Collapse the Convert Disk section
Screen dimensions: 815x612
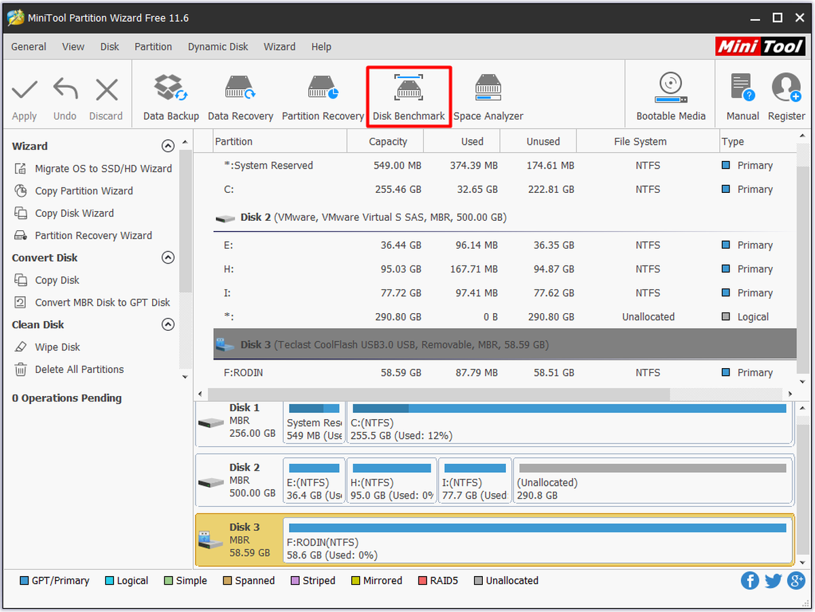(168, 257)
